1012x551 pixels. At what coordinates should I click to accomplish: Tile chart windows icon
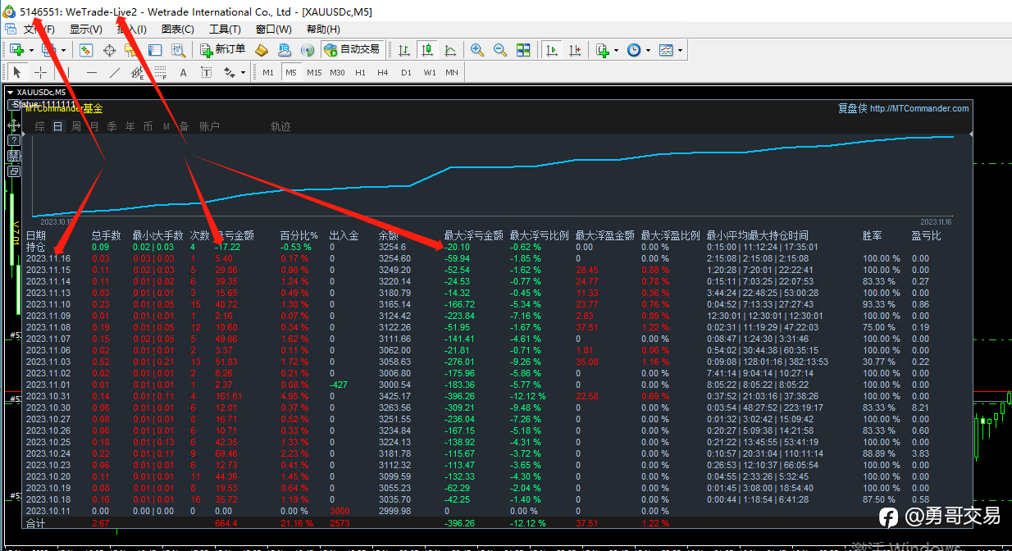[523, 50]
